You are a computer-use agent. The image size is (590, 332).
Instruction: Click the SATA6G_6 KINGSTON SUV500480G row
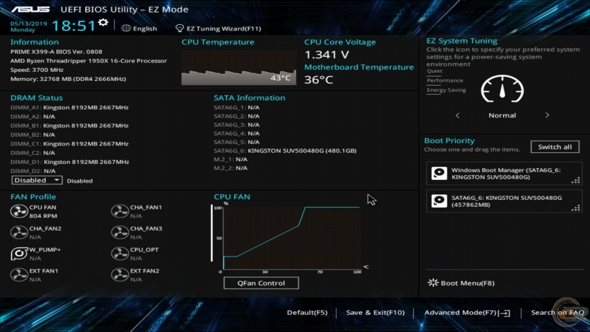click(x=285, y=151)
